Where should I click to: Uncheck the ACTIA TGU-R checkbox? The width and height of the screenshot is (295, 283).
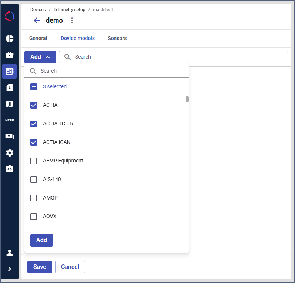[34, 124]
